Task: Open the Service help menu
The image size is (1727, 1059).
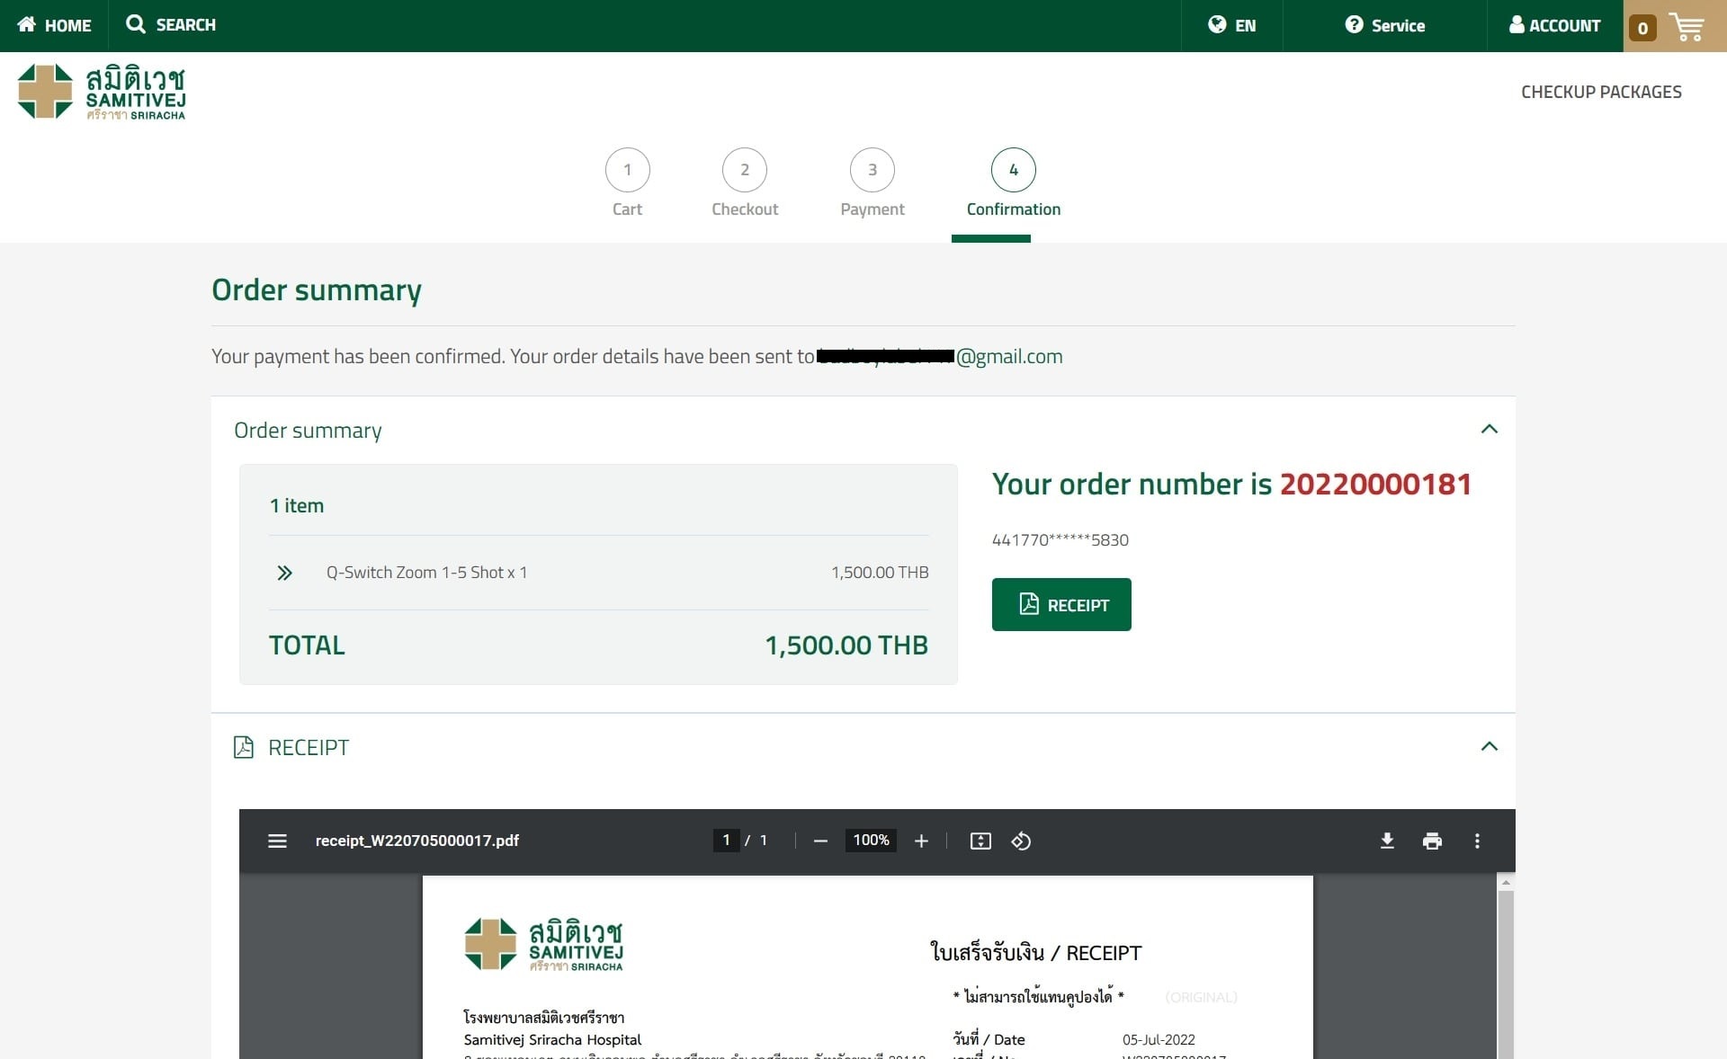Action: 1384,25
